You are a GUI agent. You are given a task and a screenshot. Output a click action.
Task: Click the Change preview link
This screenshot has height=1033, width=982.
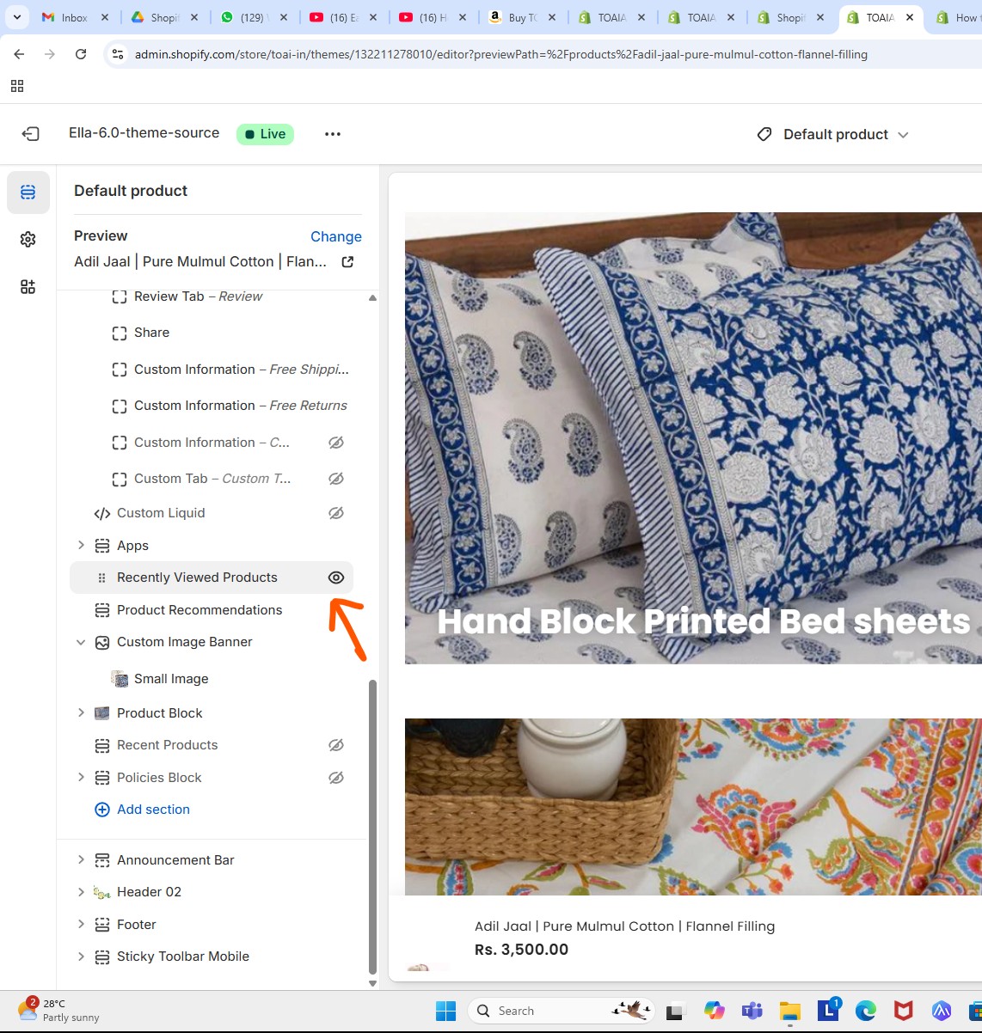(x=335, y=236)
